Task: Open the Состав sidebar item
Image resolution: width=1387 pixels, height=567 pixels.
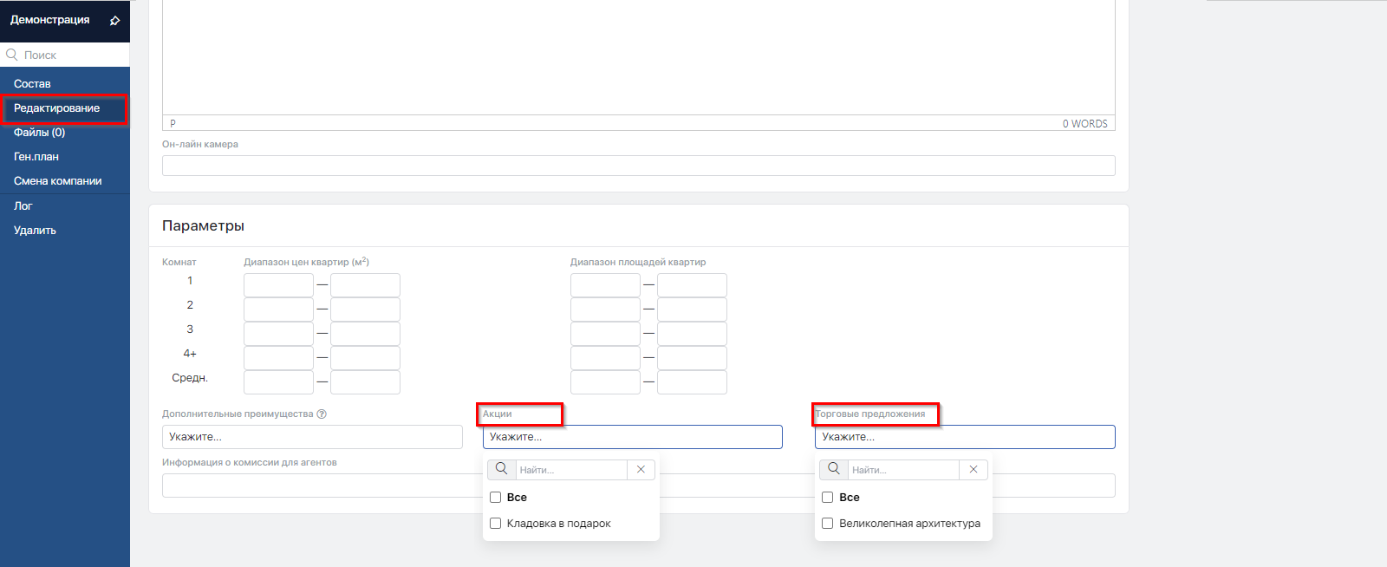Action: pos(32,84)
